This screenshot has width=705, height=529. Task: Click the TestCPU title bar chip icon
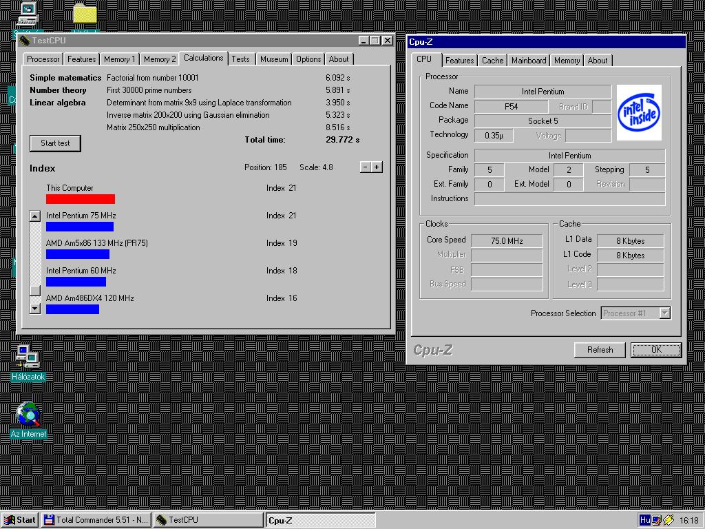point(25,41)
